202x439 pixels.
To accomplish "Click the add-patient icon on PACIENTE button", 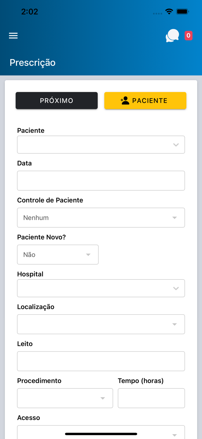I will click(x=125, y=100).
